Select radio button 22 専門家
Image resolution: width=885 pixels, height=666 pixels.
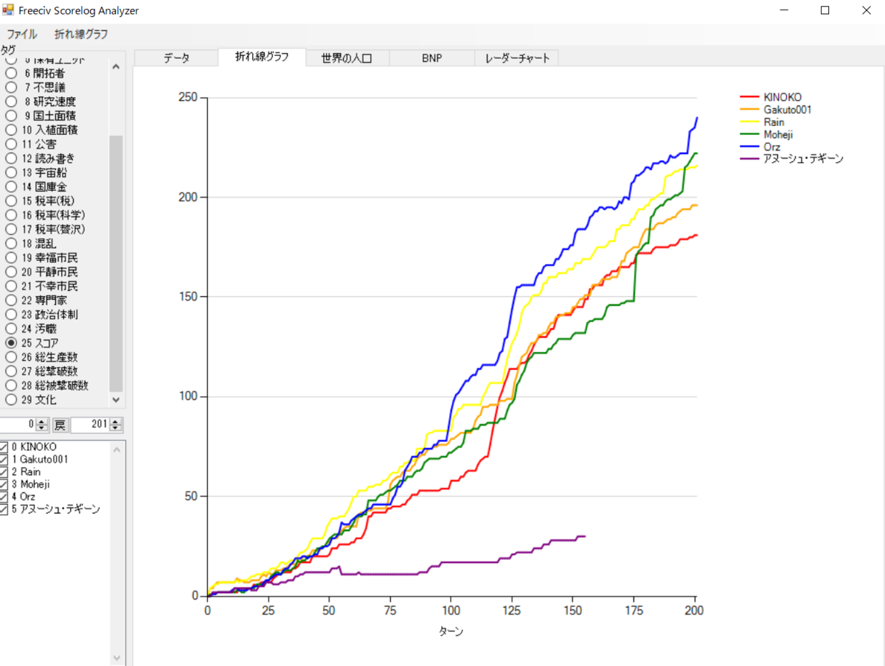coord(11,301)
